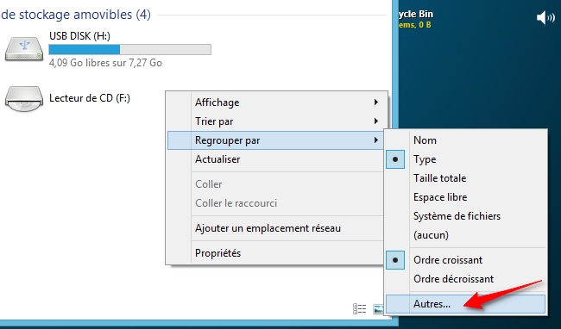
Task: Select Ordre croissant
Action: (x=465, y=260)
